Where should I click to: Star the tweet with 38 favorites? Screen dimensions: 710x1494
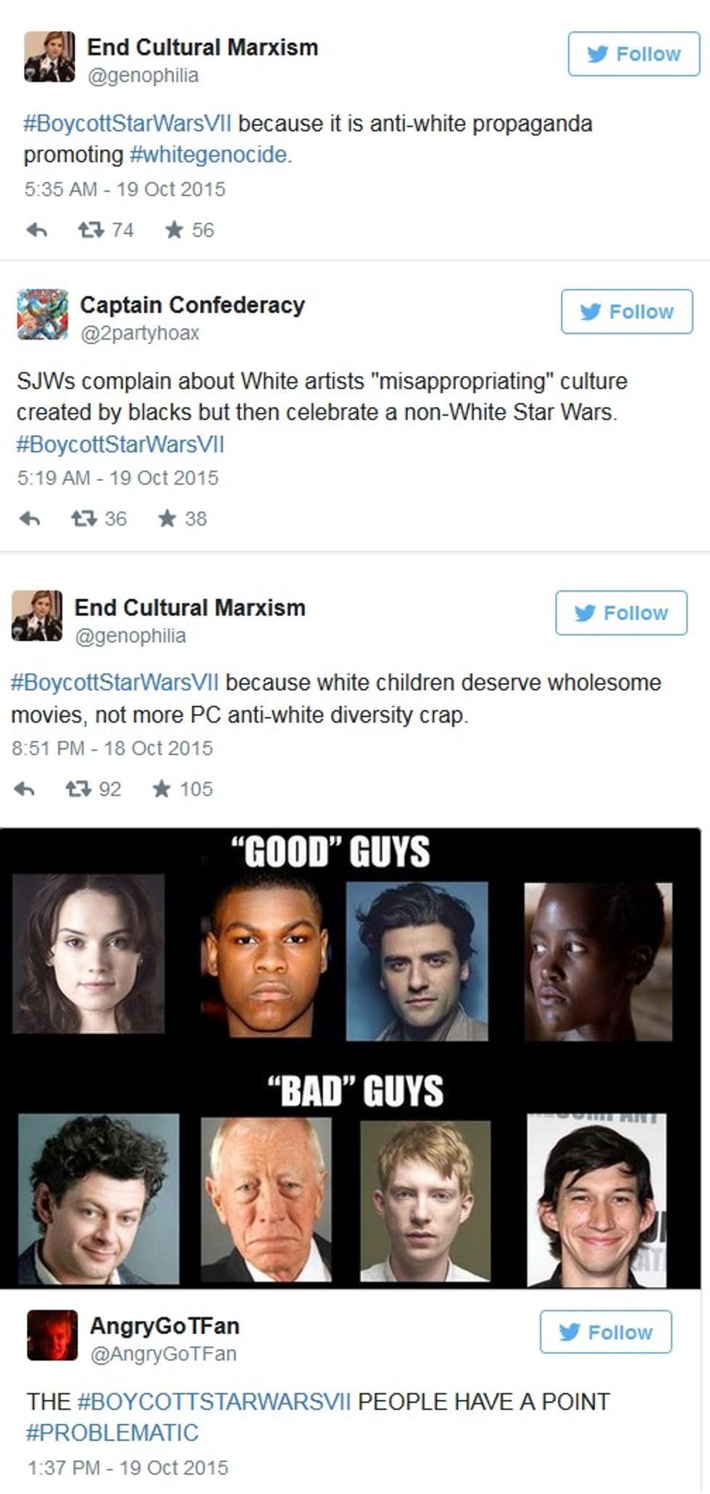click(x=167, y=519)
